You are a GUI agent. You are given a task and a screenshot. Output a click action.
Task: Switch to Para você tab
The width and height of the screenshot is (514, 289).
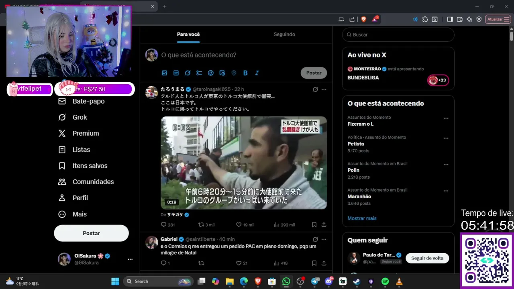188,35
